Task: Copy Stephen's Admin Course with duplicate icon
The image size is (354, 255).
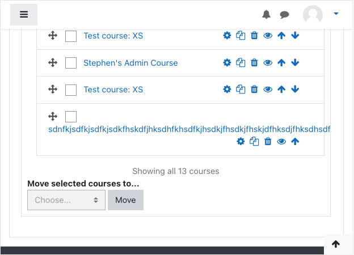Action: pos(241,62)
